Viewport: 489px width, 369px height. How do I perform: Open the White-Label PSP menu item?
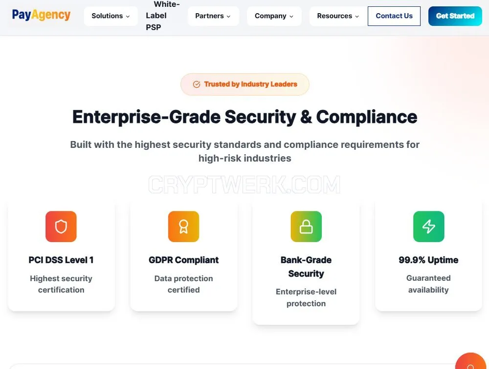pyautogui.click(x=162, y=16)
